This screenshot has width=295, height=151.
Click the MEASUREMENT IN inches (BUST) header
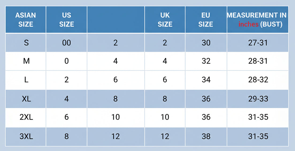[x=258, y=20]
